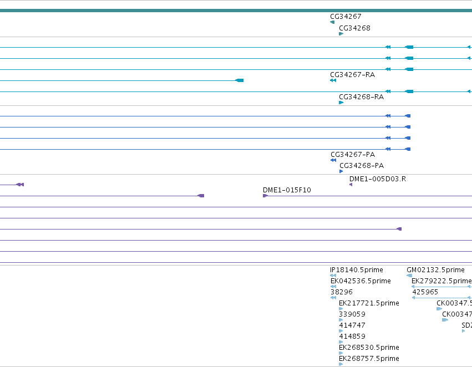Click the EK268530.5prime label
This screenshot has width=472, height=367.
(x=369, y=348)
